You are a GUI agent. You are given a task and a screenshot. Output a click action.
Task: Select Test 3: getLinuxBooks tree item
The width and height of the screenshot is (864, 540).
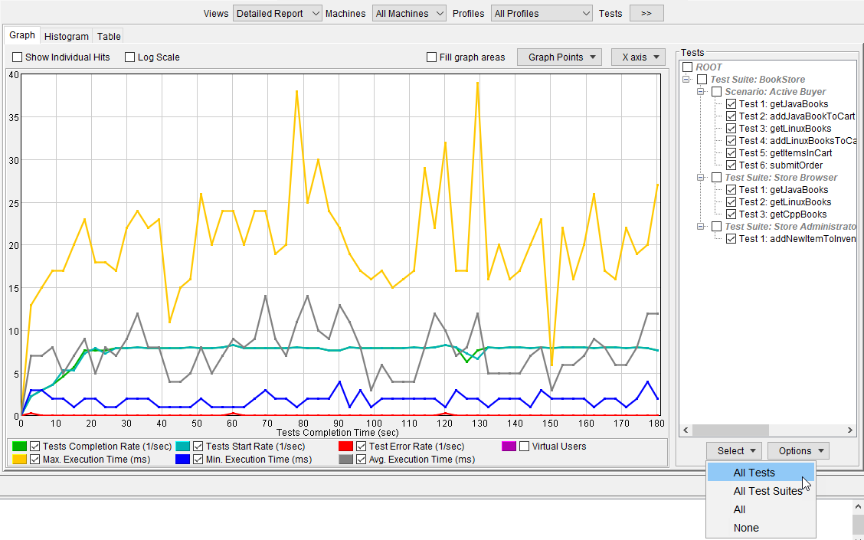point(784,129)
